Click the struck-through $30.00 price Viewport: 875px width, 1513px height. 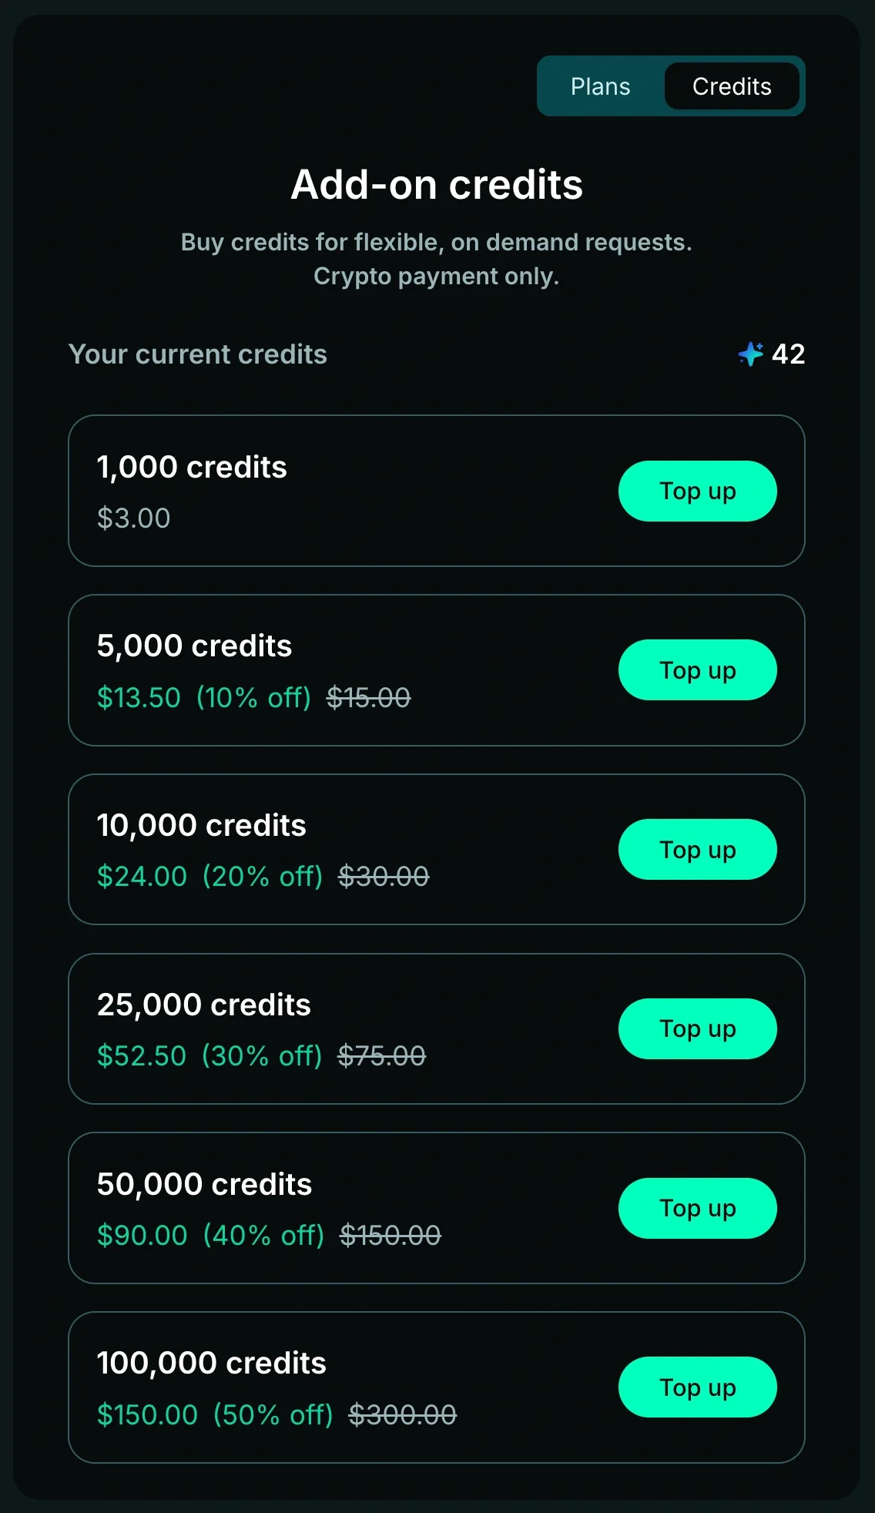[384, 877]
